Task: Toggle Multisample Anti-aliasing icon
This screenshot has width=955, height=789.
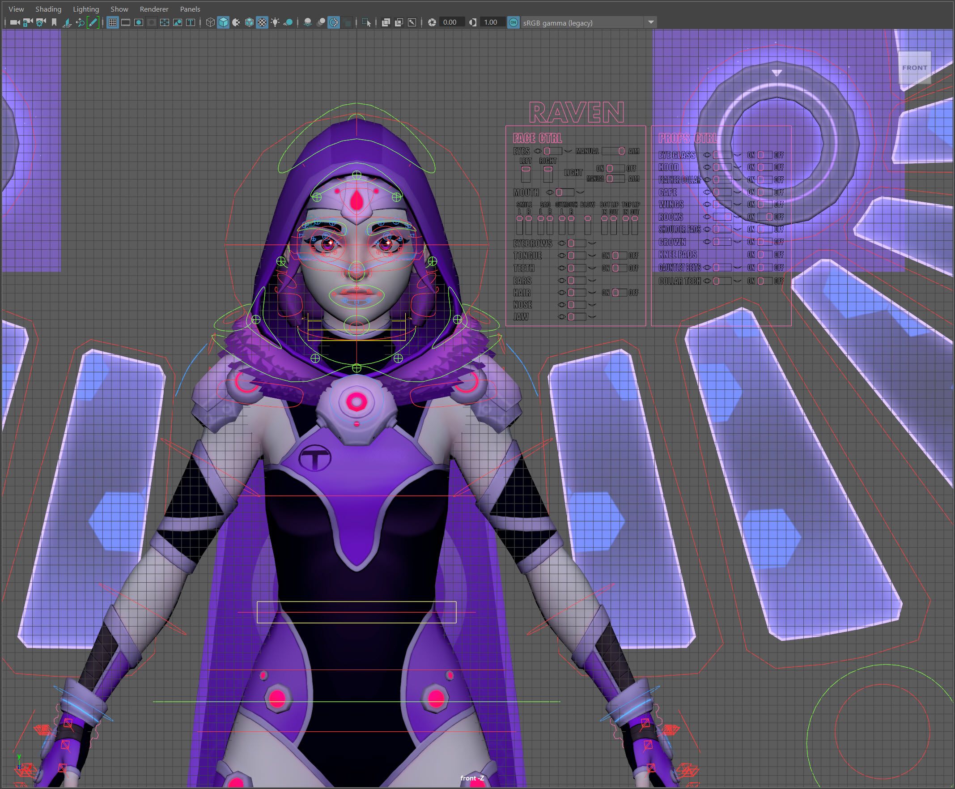Action: coord(334,22)
